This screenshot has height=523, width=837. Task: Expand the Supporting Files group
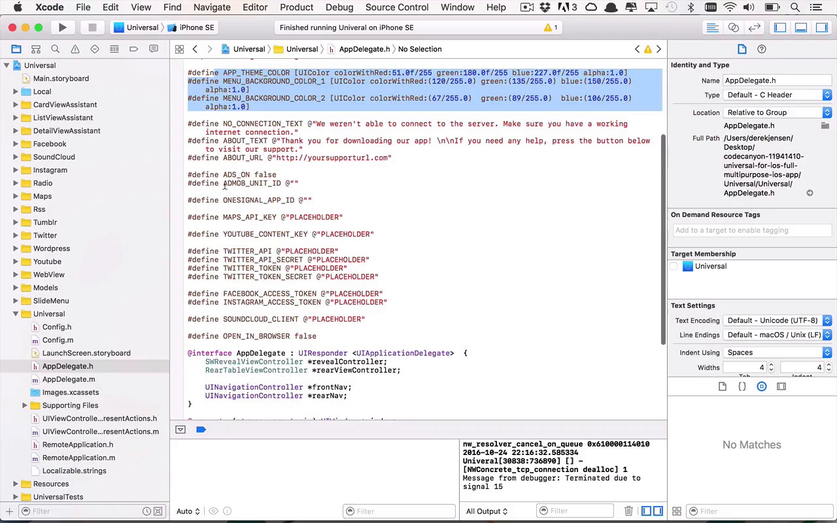click(x=25, y=405)
